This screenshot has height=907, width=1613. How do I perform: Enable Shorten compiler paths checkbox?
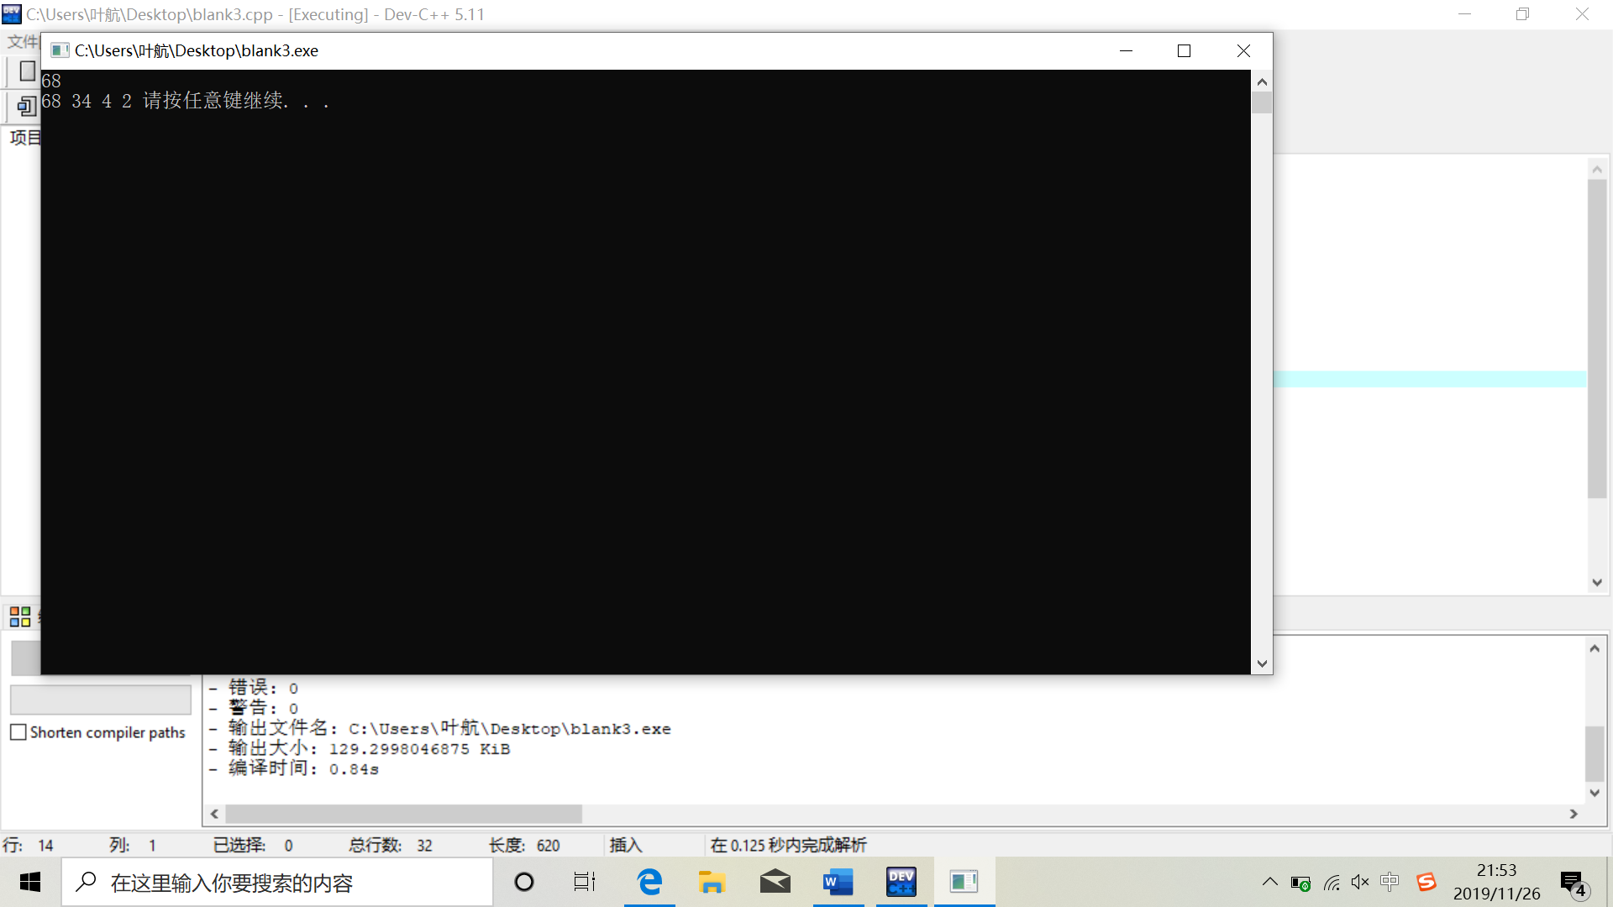point(18,732)
